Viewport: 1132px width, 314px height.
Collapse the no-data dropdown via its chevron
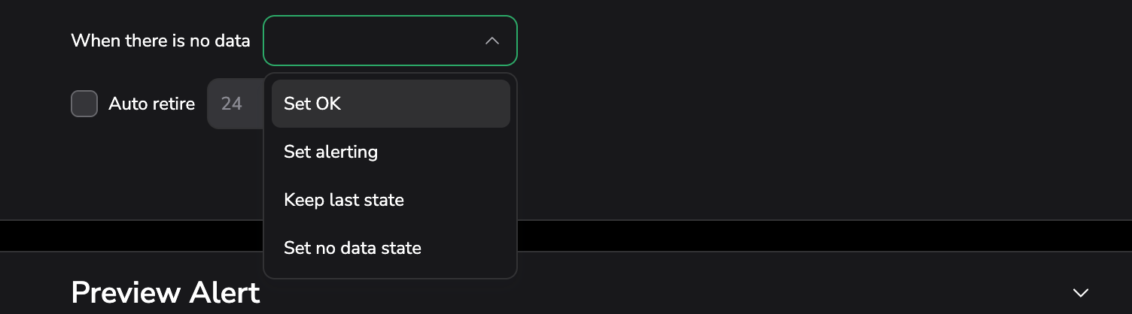(491, 41)
